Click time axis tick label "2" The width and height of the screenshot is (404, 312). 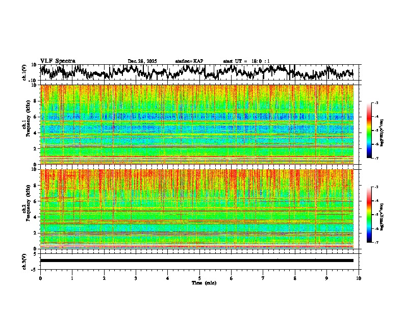click(x=104, y=278)
